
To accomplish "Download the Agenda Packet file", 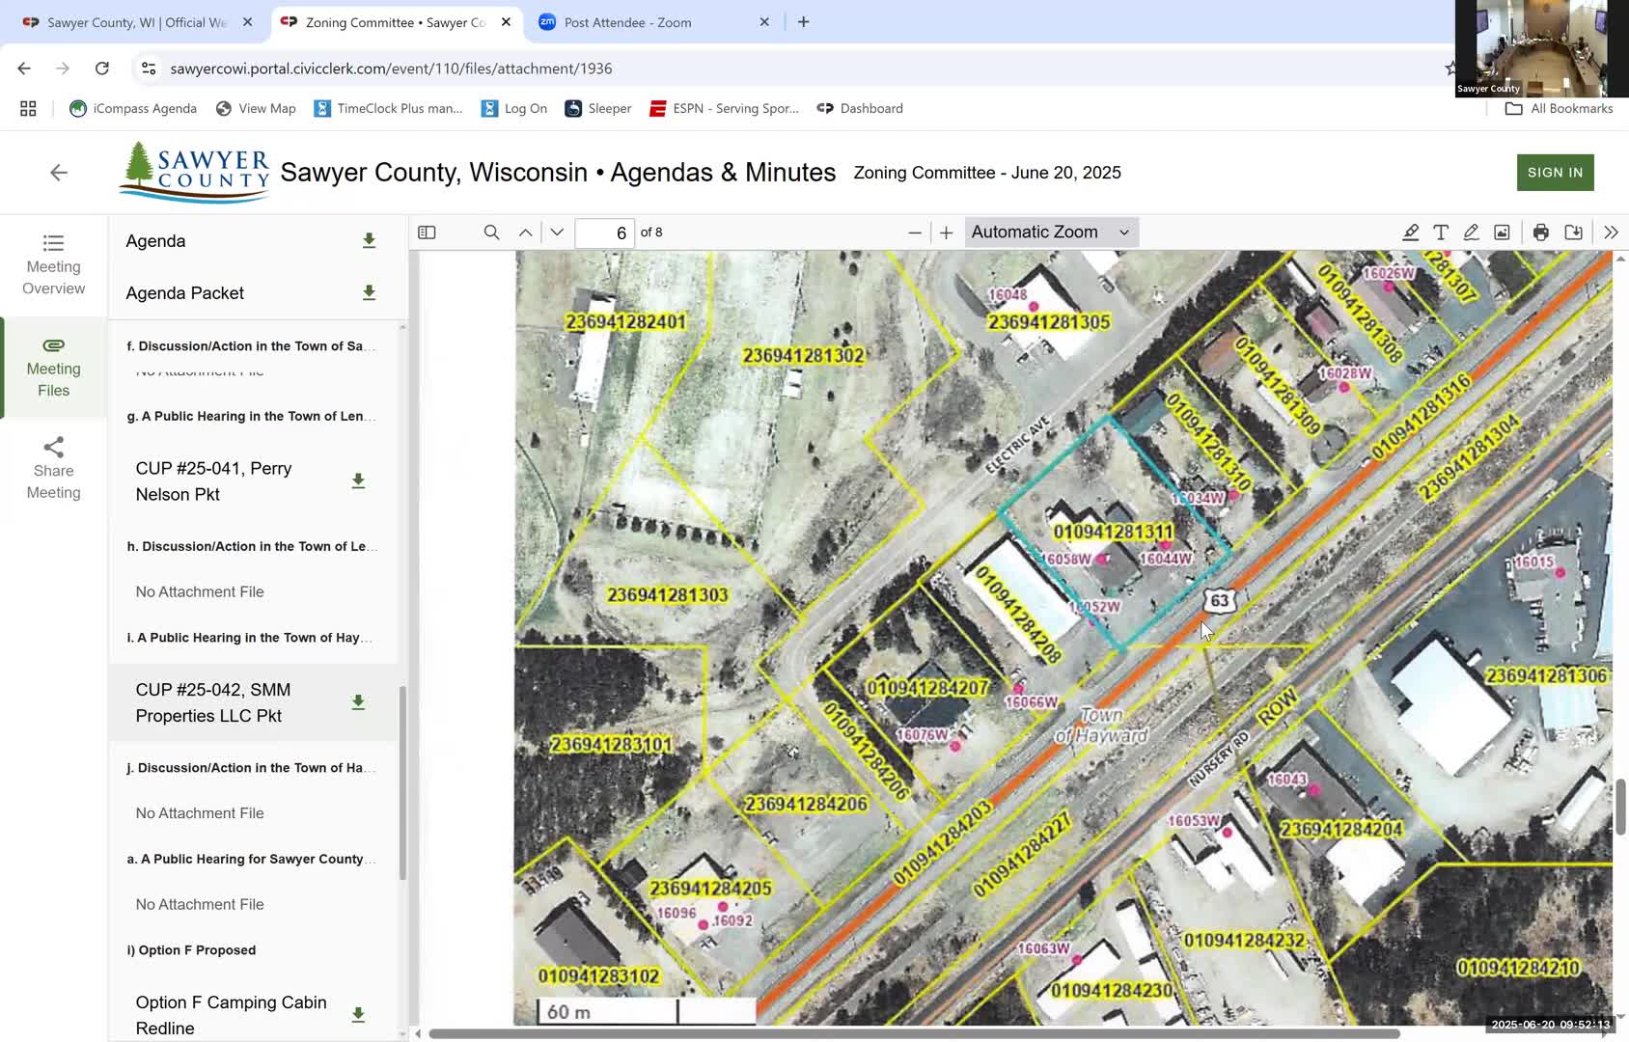I will point(369,292).
